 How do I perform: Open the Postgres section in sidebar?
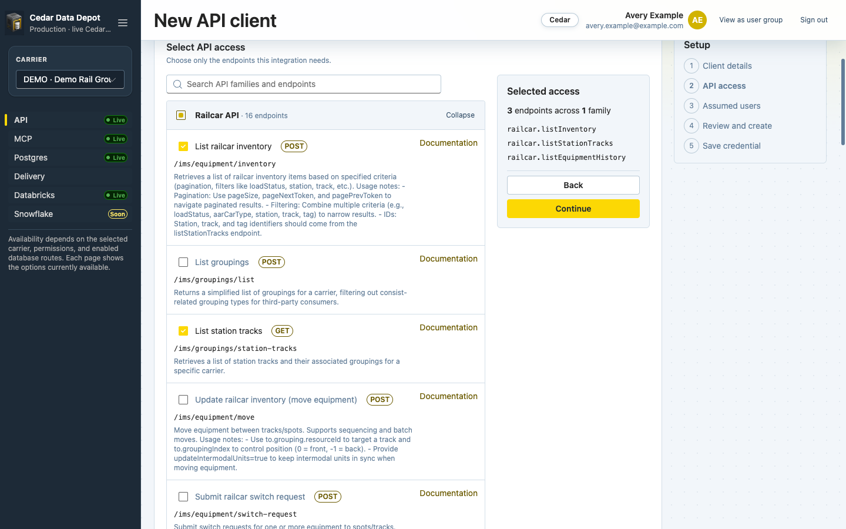click(x=70, y=158)
